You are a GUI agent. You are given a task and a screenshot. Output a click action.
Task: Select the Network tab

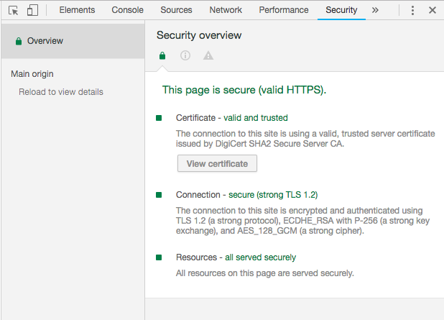(x=226, y=10)
